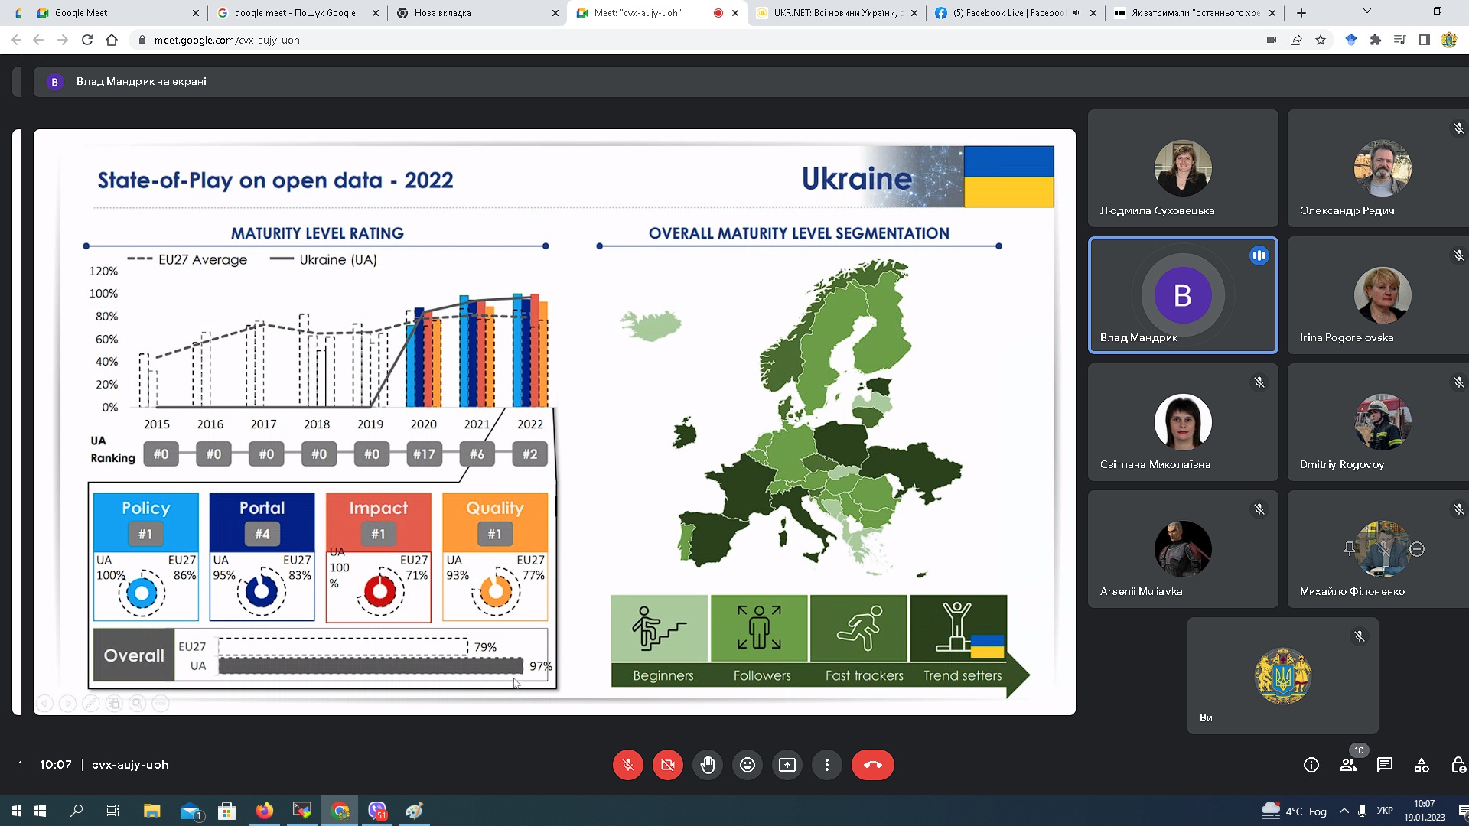The height and width of the screenshot is (826, 1469).
Task: Show hidden tray icons chevron
Action: coord(1344,811)
